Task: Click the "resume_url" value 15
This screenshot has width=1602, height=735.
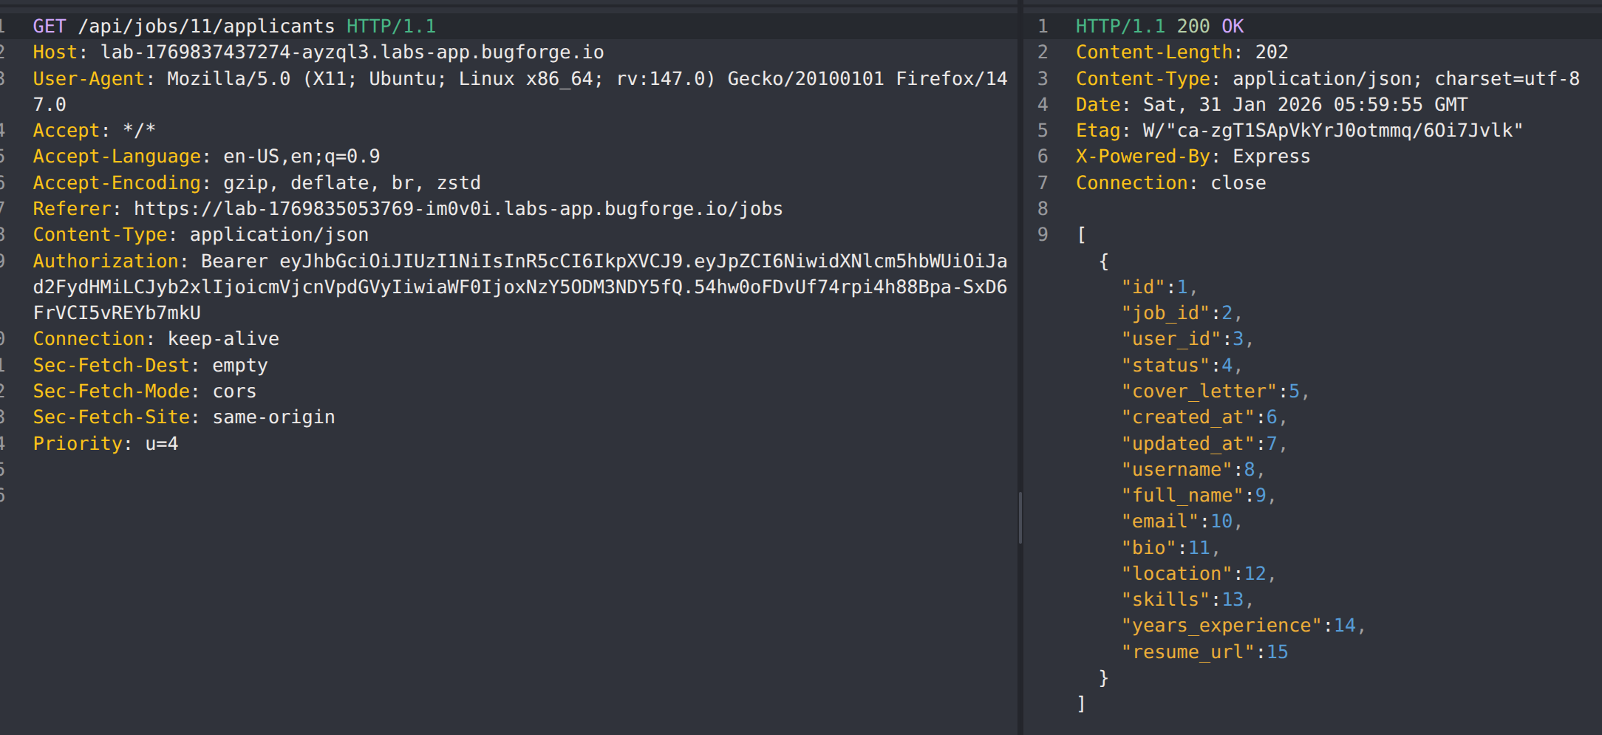Action: (x=1277, y=652)
